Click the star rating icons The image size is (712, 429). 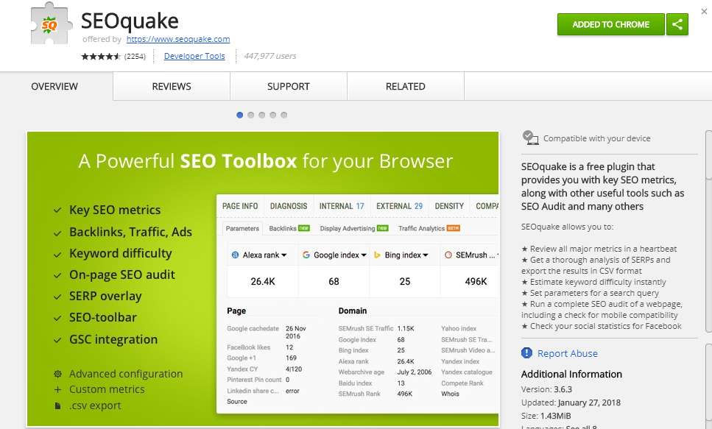coord(102,56)
